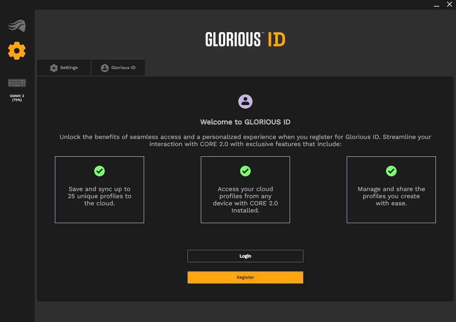Screen dimensions: 456x322
Task: Click the green check on the Access cloud profiles card
Action: click(x=245, y=171)
